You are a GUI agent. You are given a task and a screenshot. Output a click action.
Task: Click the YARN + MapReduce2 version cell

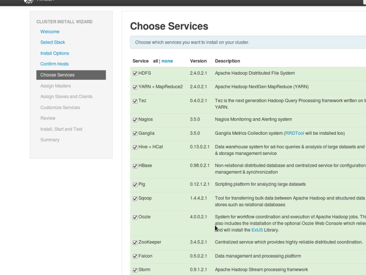click(198, 87)
